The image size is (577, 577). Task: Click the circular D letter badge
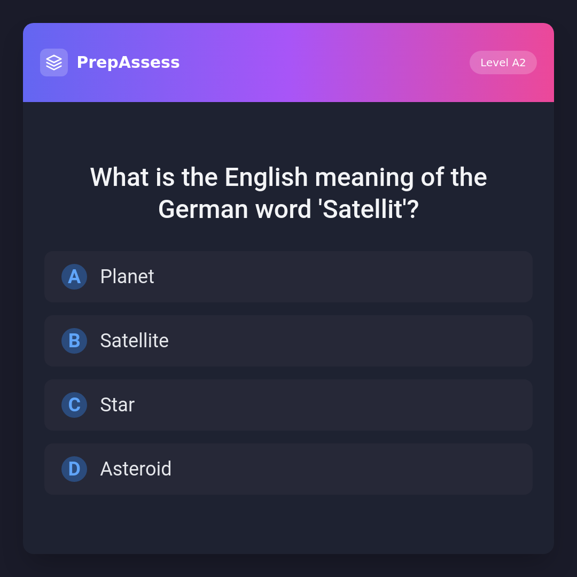[74, 469]
